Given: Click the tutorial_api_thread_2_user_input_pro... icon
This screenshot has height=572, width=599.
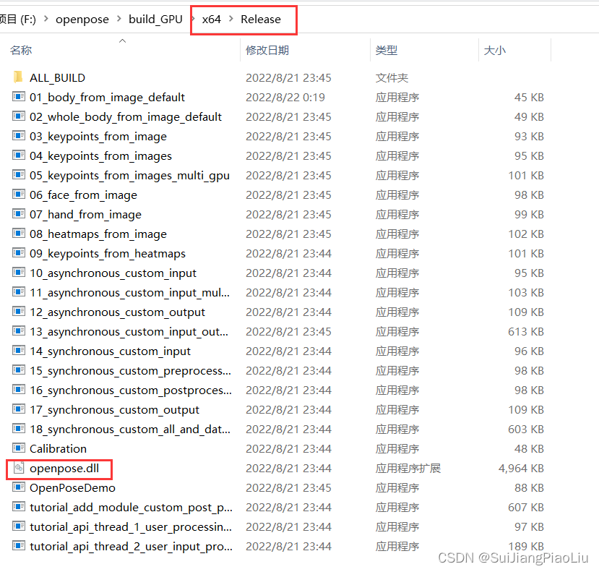Looking at the screenshot, I should click(19, 545).
